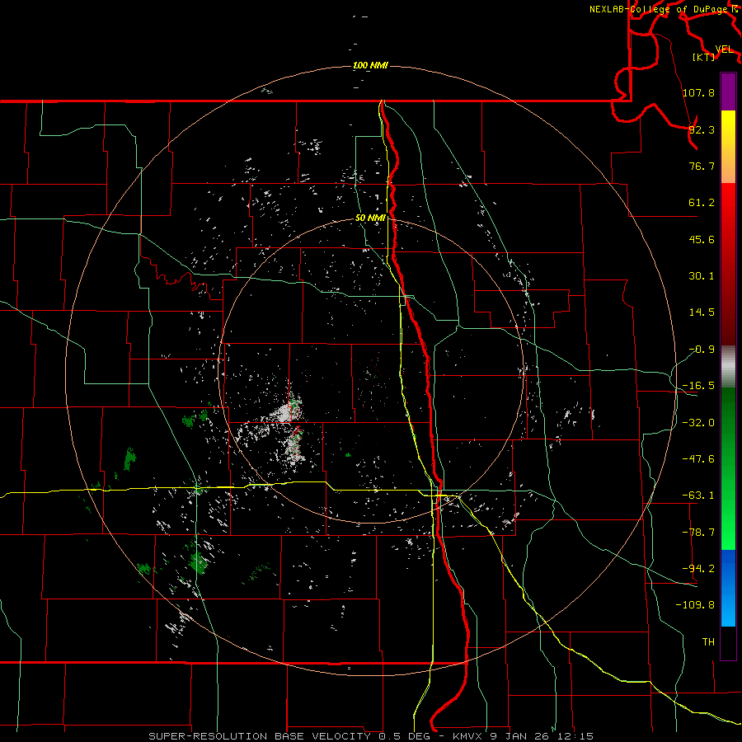Screen dimensions: 742x742
Task: Click the 30.1 value on velocity scale
Action: tap(702, 276)
